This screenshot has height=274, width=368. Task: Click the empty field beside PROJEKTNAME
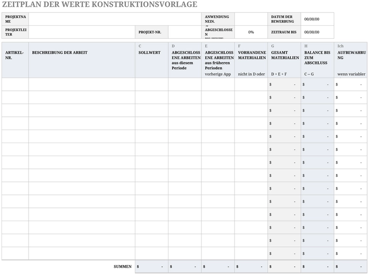(115, 19)
